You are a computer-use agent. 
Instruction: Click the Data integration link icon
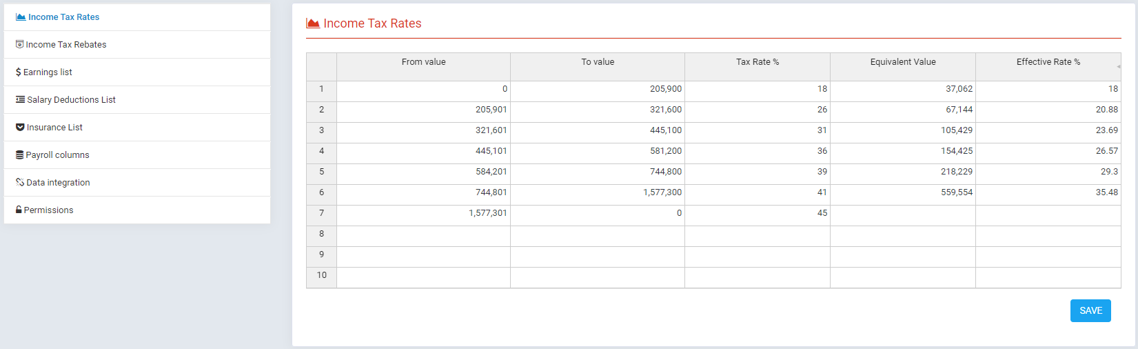point(20,183)
